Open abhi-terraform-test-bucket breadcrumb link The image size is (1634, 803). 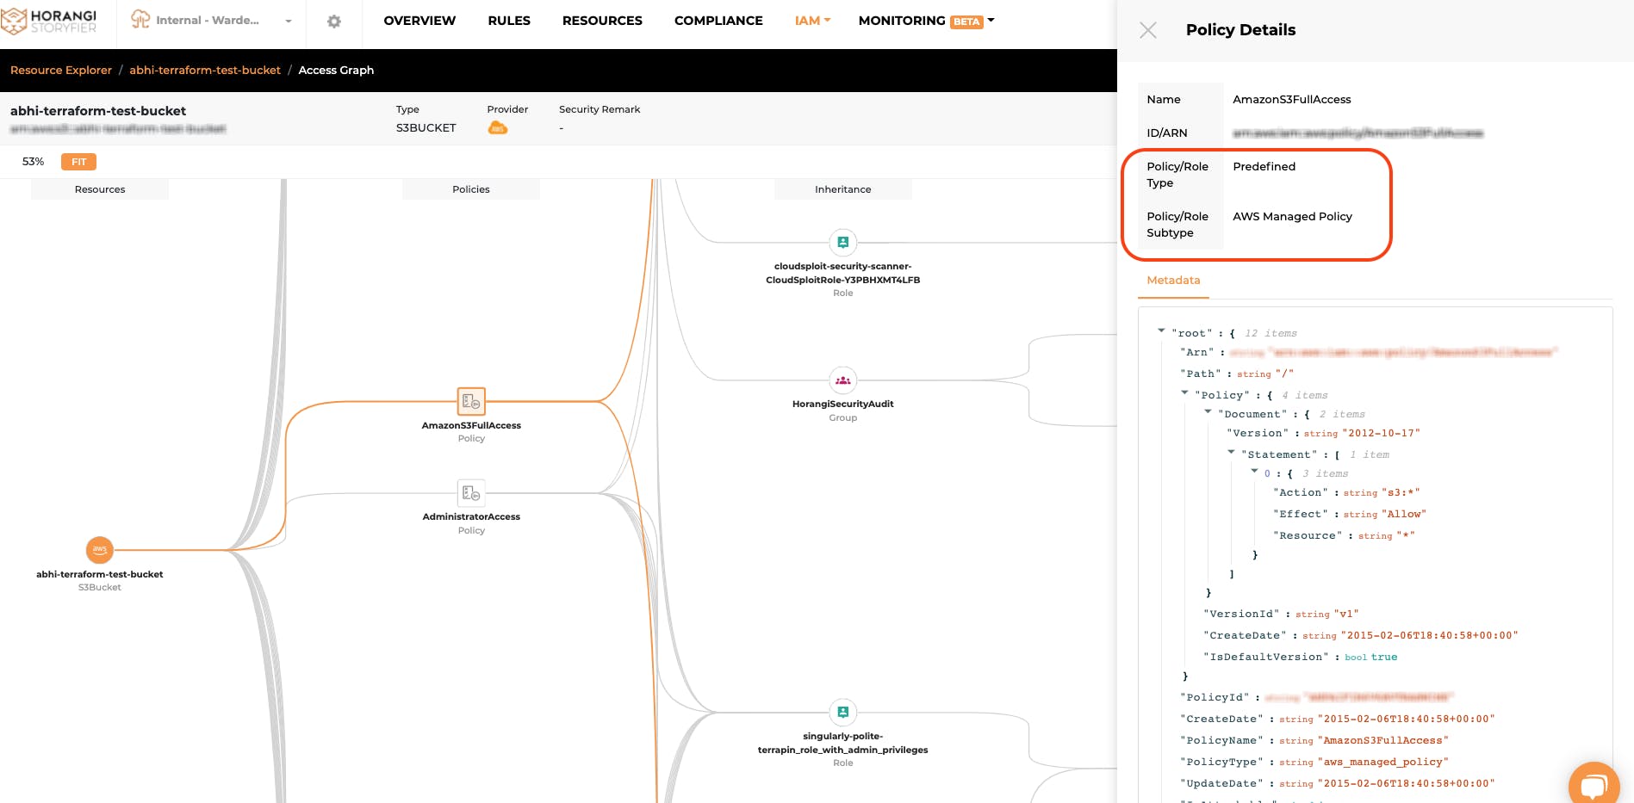[x=205, y=70]
